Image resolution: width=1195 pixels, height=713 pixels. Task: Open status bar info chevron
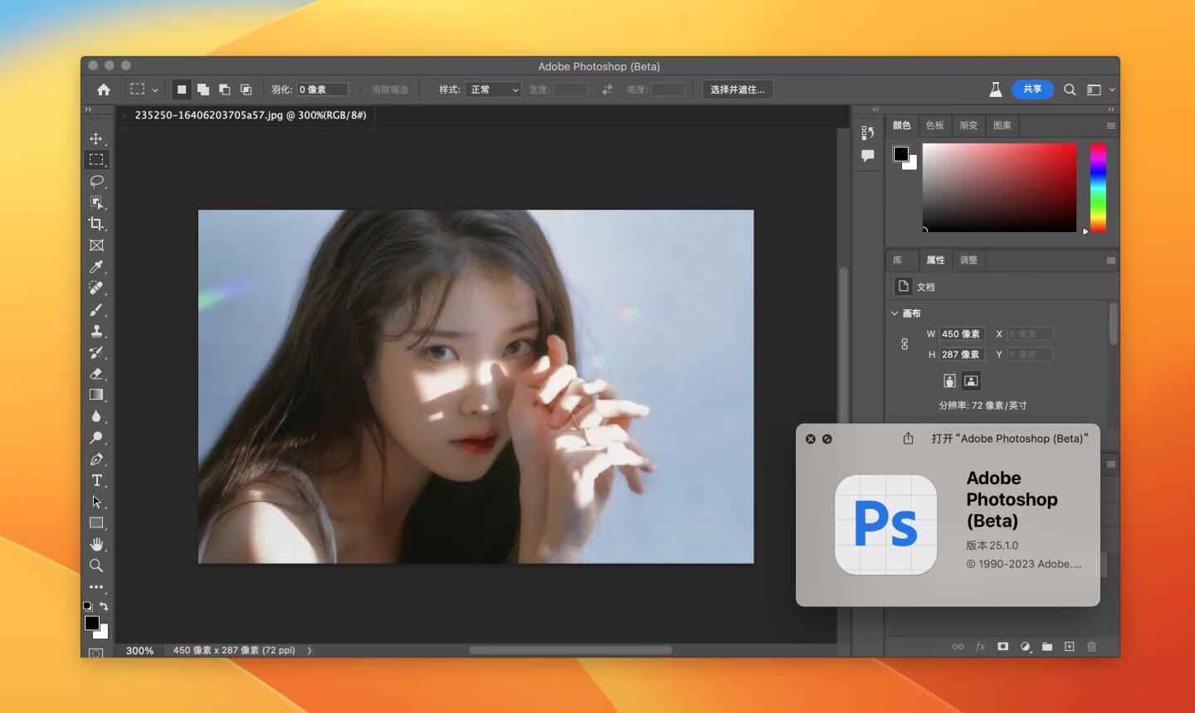coord(310,651)
